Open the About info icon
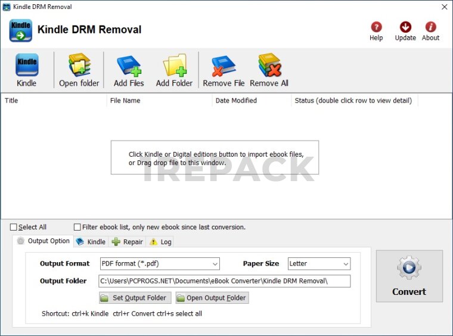Image resolution: width=453 pixels, height=336 pixels. tap(430, 27)
